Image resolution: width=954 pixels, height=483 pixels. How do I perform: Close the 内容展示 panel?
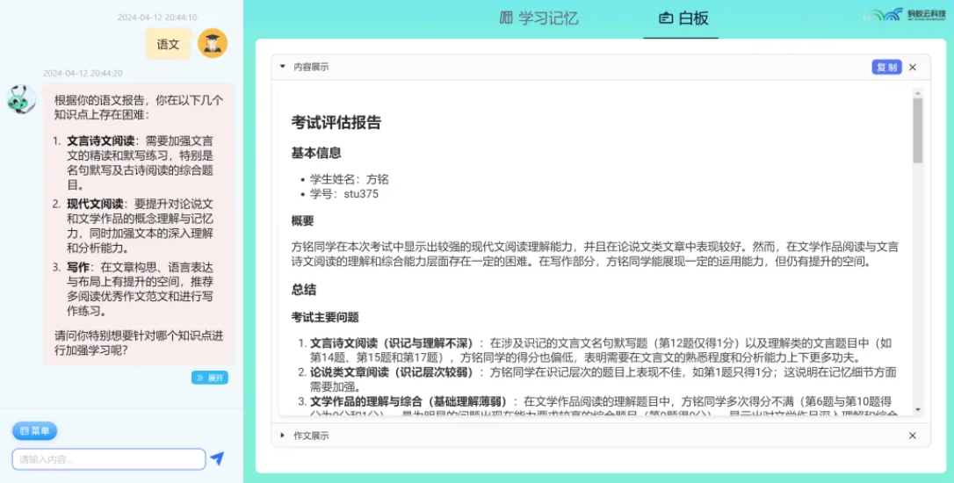(912, 68)
